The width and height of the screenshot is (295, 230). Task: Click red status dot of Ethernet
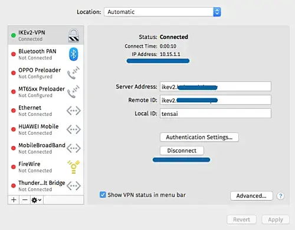(14, 111)
